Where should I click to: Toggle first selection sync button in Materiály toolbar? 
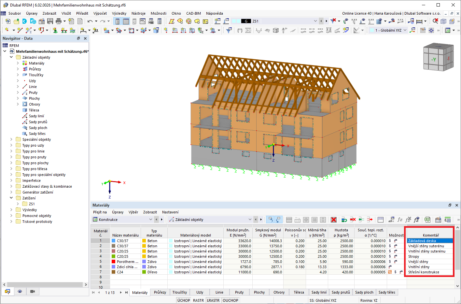(270, 220)
